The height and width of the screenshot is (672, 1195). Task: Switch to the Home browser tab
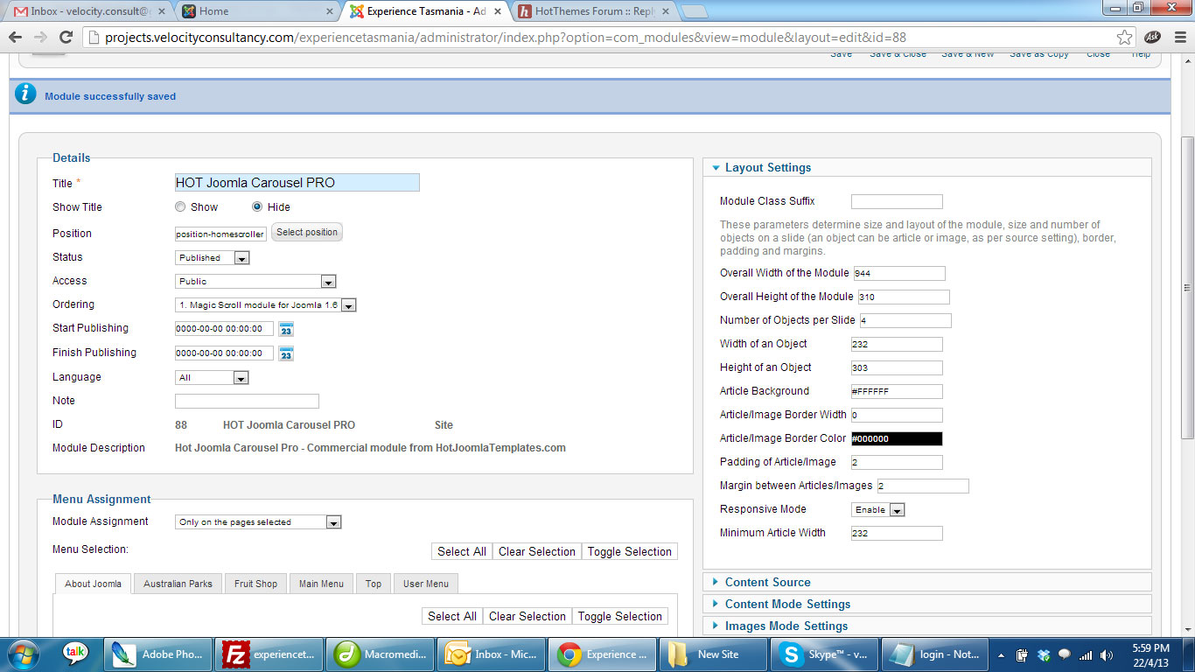254,11
